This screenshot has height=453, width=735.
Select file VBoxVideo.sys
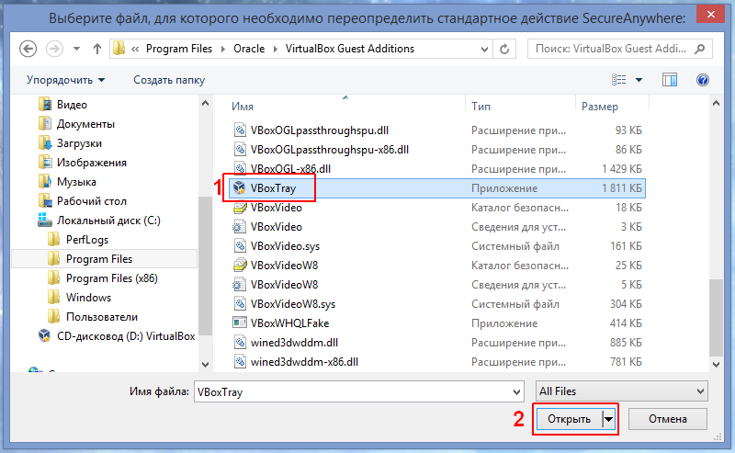(285, 245)
